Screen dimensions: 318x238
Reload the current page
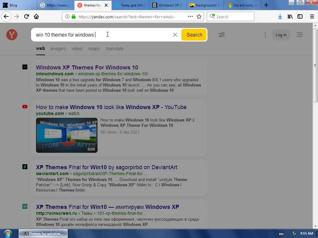(26, 17)
